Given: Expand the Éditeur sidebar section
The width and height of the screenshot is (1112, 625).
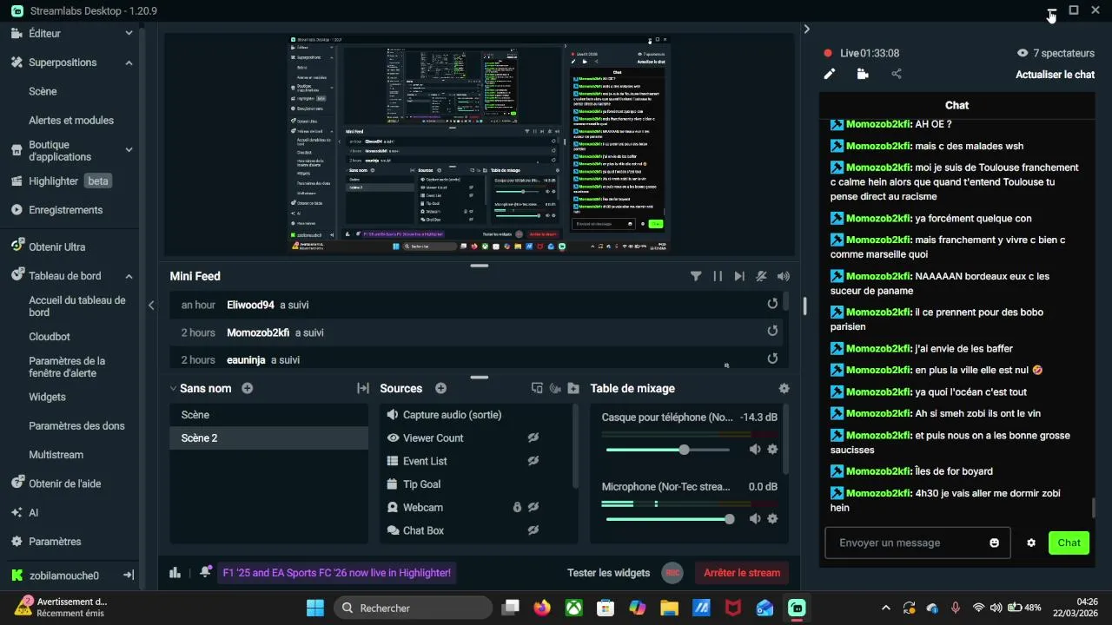Looking at the screenshot, I should [x=129, y=33].
